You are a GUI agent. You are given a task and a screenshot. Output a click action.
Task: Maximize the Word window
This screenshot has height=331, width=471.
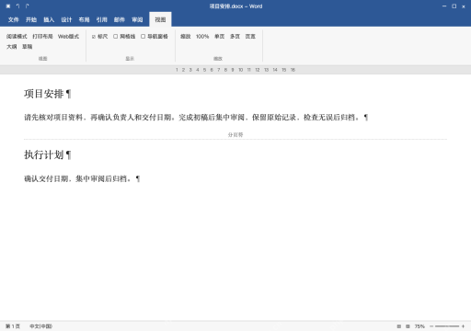454,6
